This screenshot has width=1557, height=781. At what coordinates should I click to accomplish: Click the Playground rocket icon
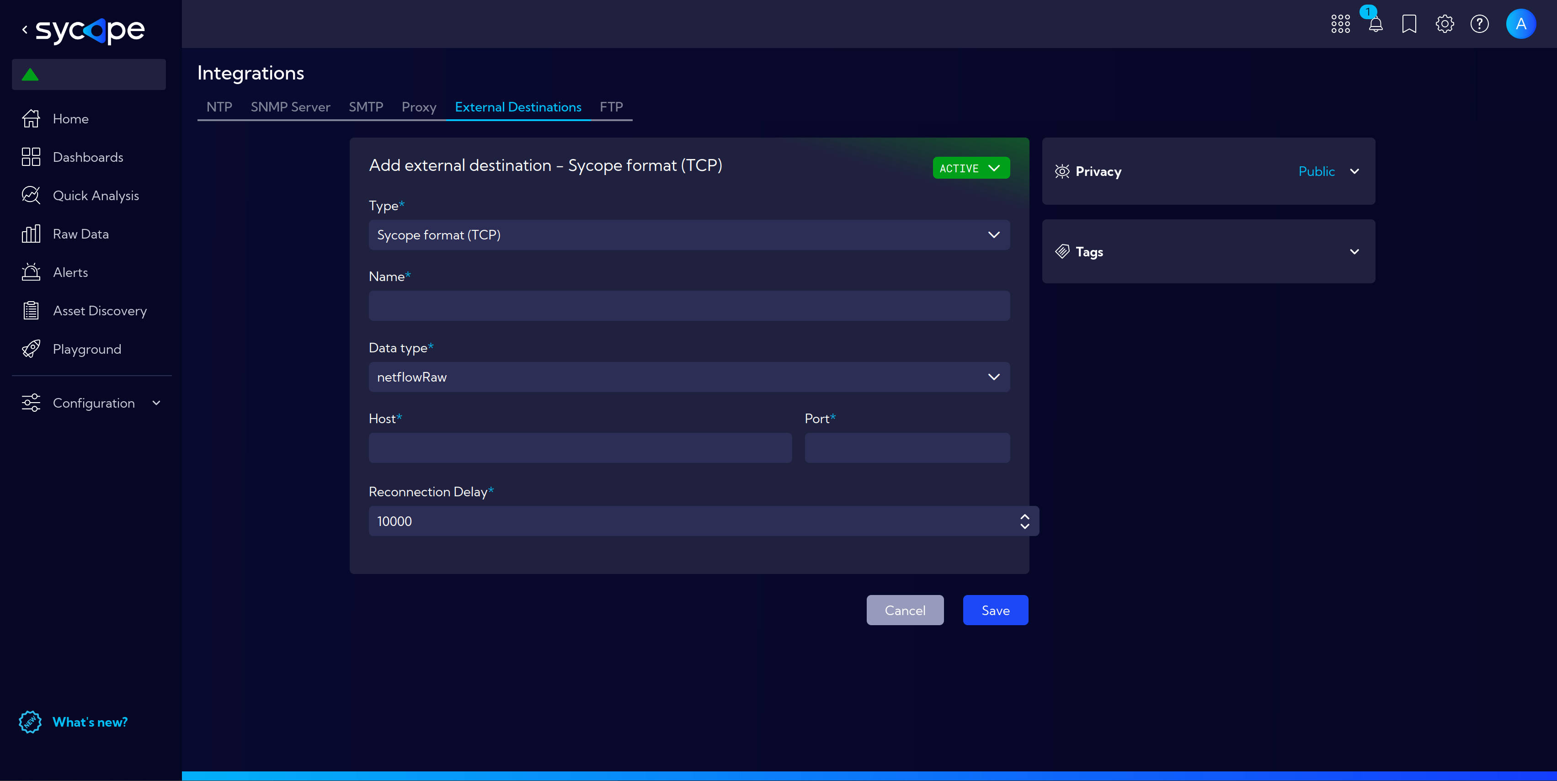(31, 349)
